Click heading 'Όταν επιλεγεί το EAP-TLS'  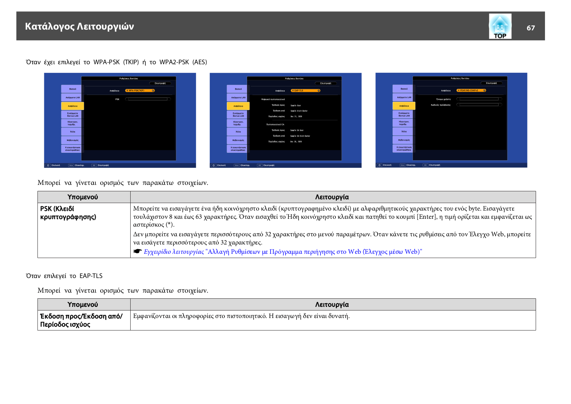tap(64, 276)
